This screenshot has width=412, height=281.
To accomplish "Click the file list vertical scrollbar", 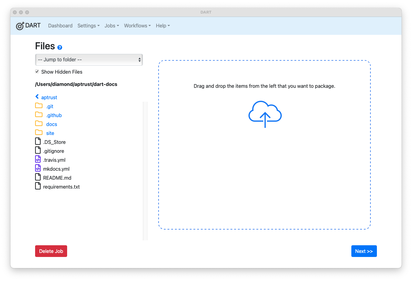I will tap(145, 171).
